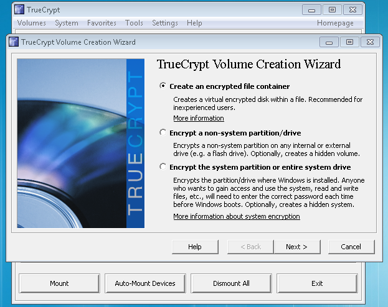The width and height of the screenshot is (388, 307).
Task: Open the Volumes menu
Action: point(31,23)
